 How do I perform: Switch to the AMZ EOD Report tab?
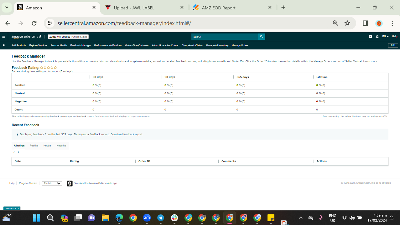point(232,8)
